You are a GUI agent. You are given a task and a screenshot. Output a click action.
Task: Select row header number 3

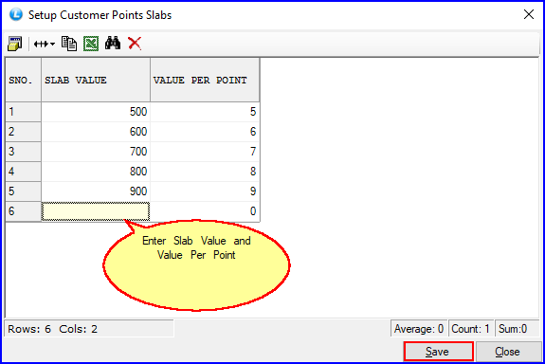point(24,152)
